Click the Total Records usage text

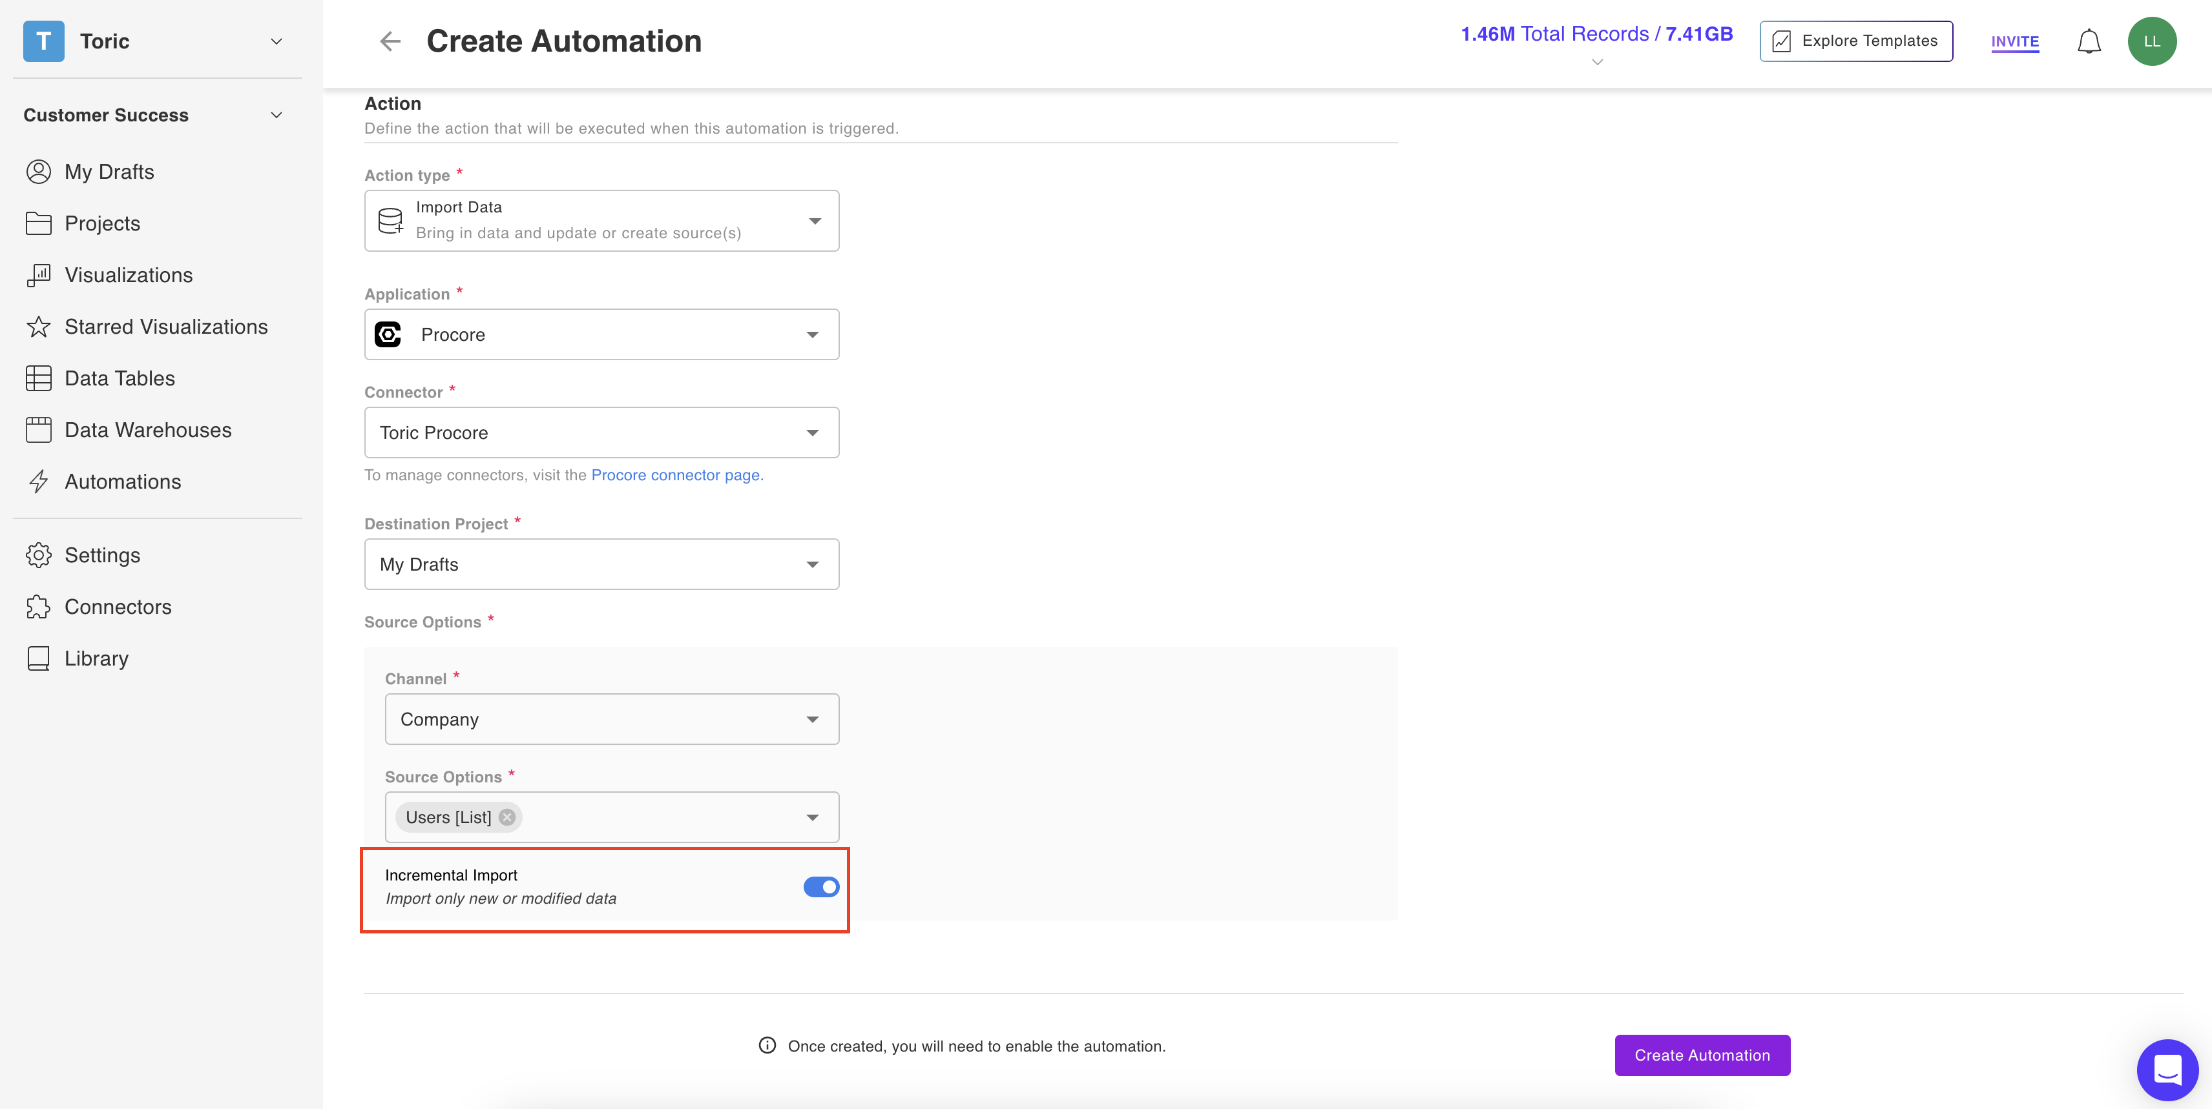pos(1596,34)
